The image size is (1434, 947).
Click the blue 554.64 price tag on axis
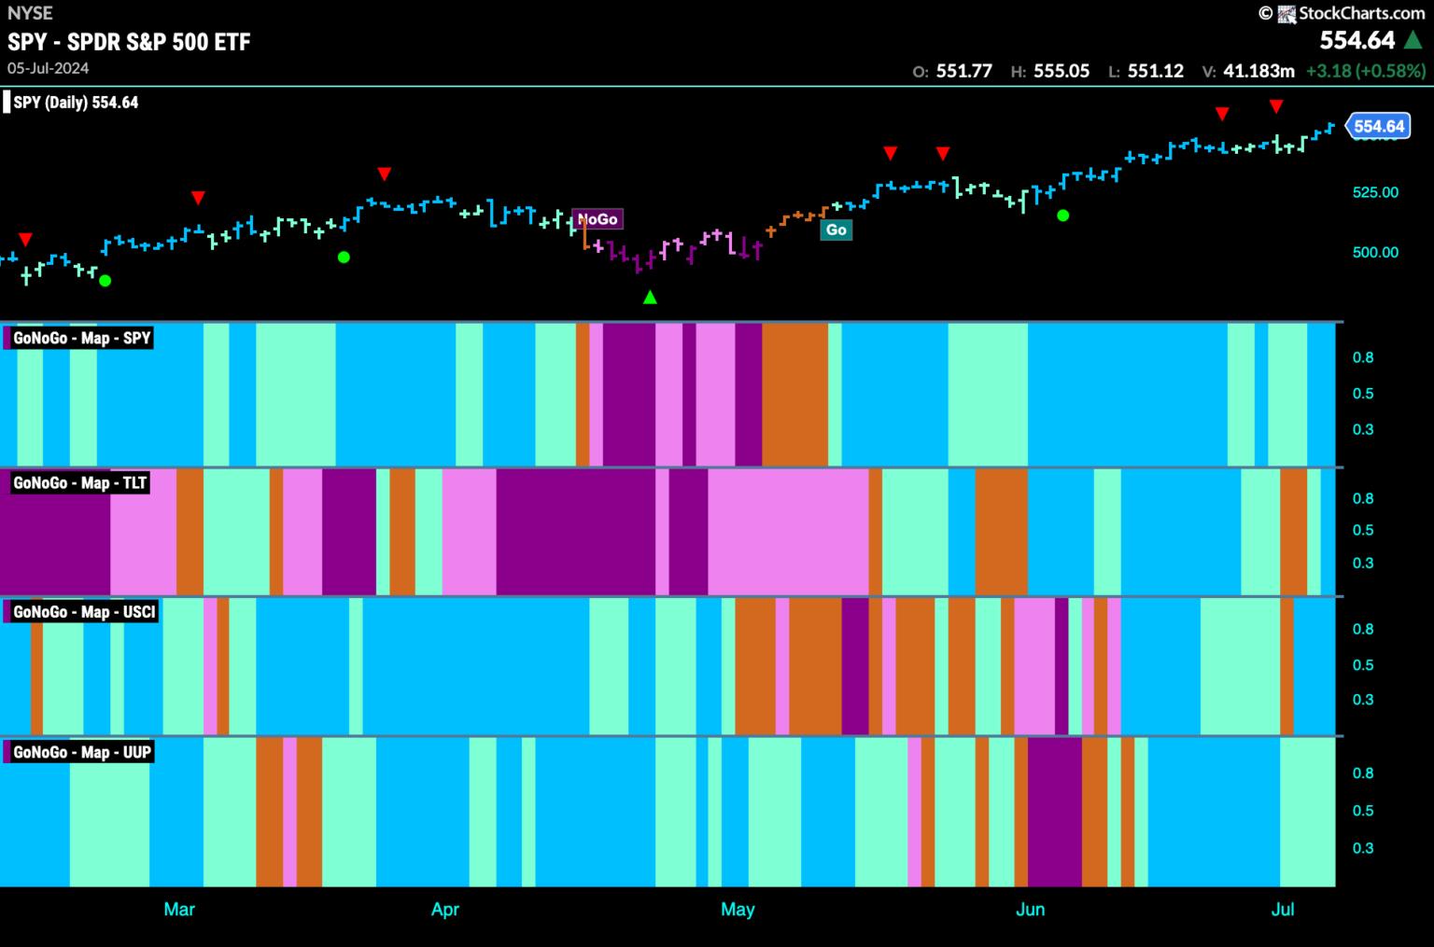pos(1378,126)
